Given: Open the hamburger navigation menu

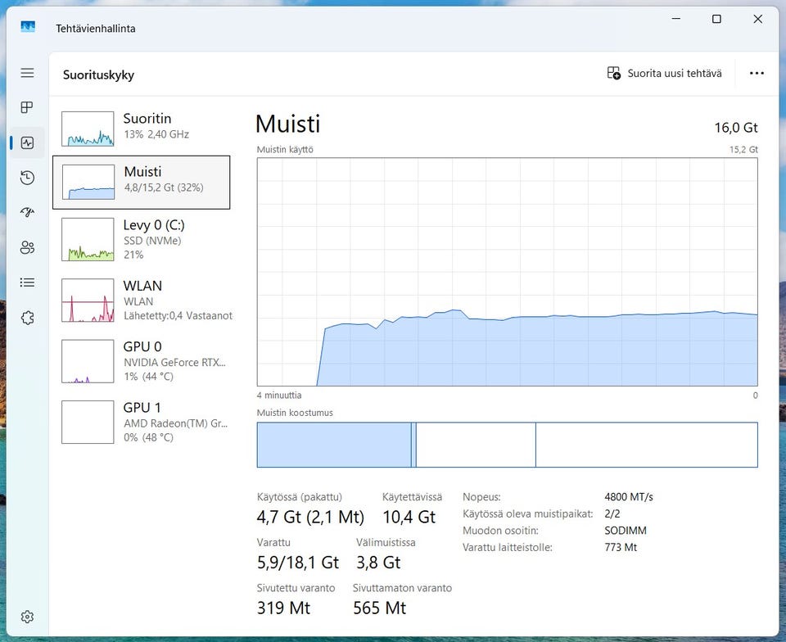Looking at the screenshot, I should coord(27,73).
